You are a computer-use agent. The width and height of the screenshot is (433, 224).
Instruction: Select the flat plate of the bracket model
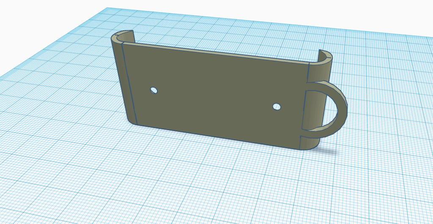click(215, 96)
